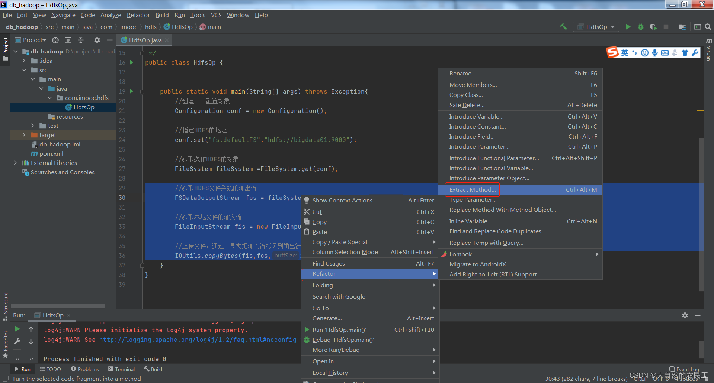714x383 pixels.
Task: Click the Rerun icon in Run panel
Action: click(x=17, y=329)
